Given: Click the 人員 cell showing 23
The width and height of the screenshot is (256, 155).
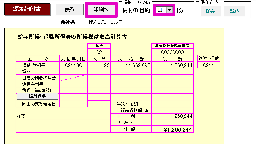Looking at the screenshot, I should click(x=99, y=65).
